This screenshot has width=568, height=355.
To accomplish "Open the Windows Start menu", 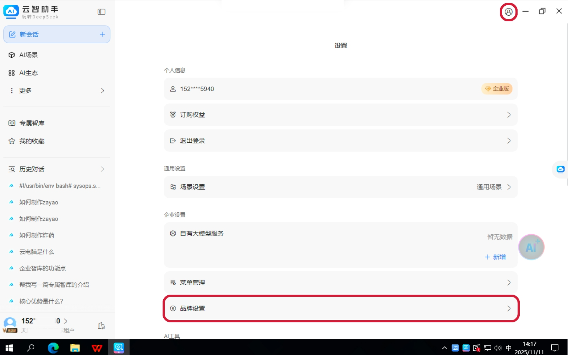I will click(x=9, y=348).
